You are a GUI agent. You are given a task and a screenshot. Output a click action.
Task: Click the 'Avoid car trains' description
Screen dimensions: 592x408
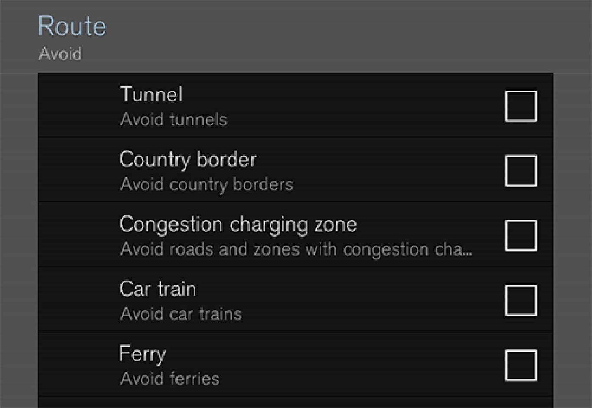click(181, 313)
